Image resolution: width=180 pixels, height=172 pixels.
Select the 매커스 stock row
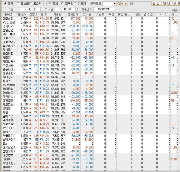90,81
